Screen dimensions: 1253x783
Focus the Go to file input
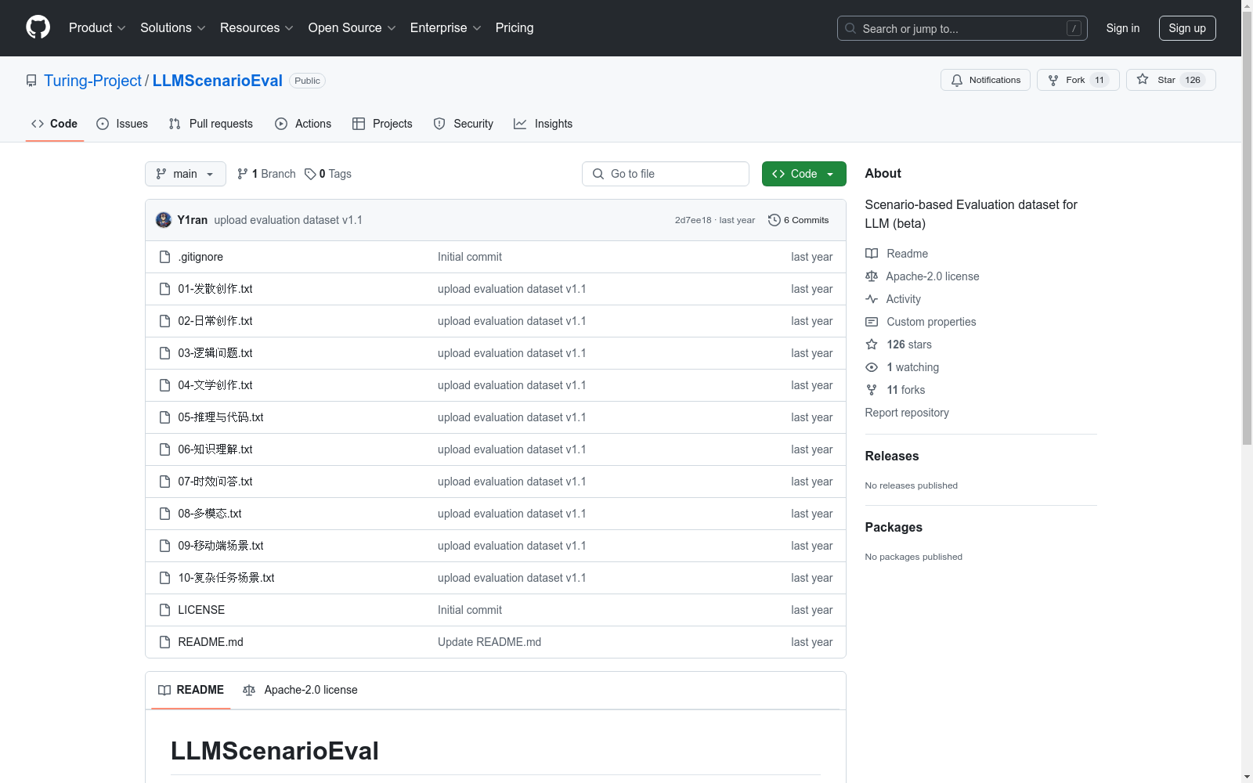pyautogui.click(x=666, y=174)
